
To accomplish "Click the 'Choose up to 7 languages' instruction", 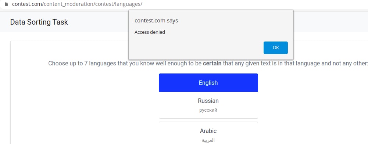I will click(207, 63).
